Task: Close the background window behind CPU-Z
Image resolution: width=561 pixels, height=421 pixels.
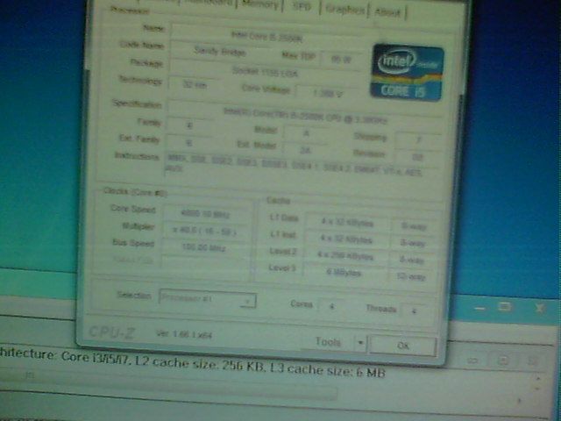Action: (539, 307)
